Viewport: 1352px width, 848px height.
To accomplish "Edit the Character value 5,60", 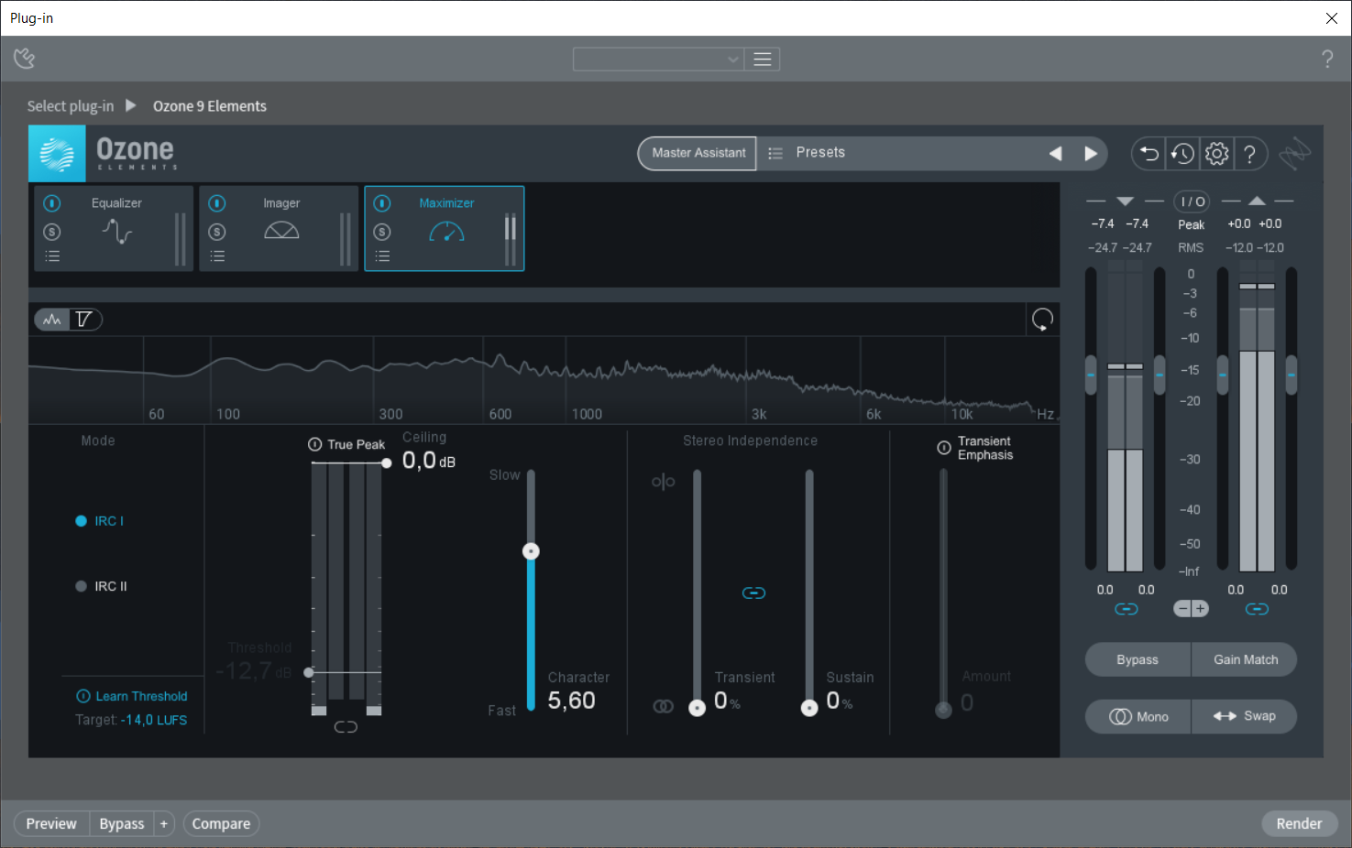I will tap(572, 701).
